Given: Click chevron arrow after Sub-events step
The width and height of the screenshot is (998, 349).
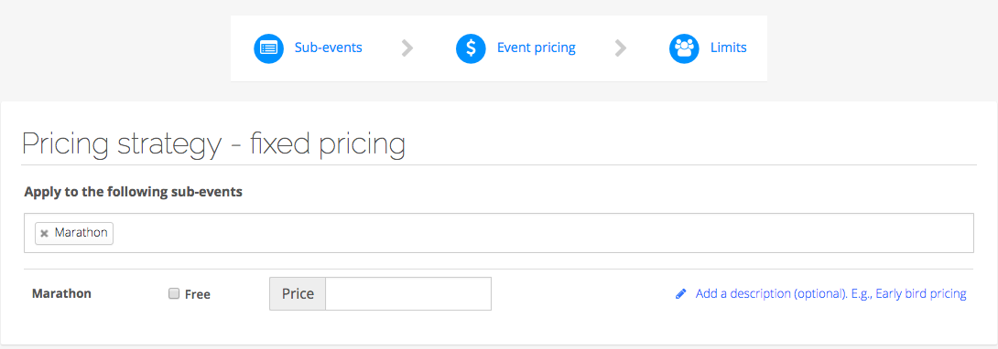Looking at the screenshot, I should (x=408, y=48).
